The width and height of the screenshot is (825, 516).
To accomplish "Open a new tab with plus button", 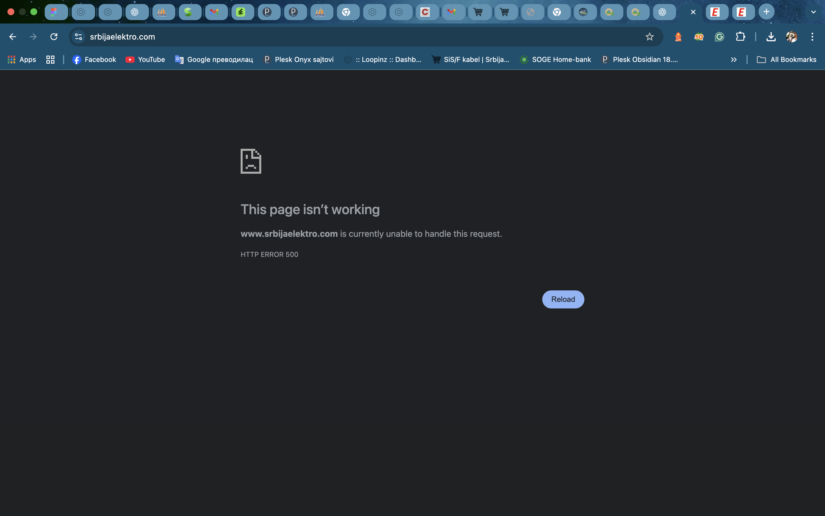I will click(766, 12).
